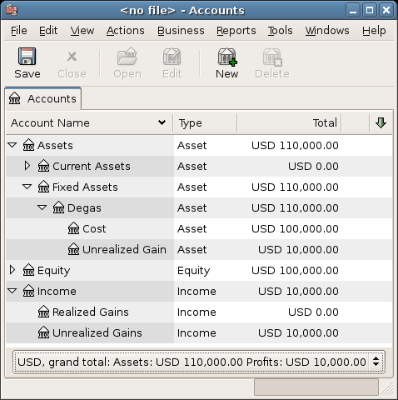Image resolution: width=398 pixels, height=400 pixels.
Task: Click the Save toolbar icon
Action: point(27,57)
